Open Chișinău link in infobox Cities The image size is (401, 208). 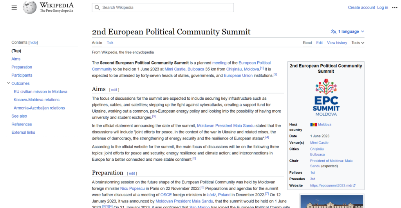[317, 149]
